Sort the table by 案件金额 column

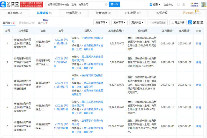pos(123,31)
